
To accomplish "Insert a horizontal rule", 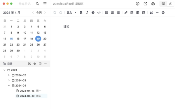I will (x=157, y=13).
